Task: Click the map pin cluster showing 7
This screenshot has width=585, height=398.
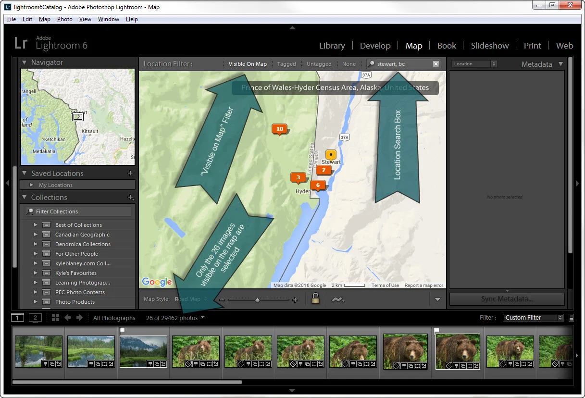Action: pyautogui.click(x=324, y=170)
